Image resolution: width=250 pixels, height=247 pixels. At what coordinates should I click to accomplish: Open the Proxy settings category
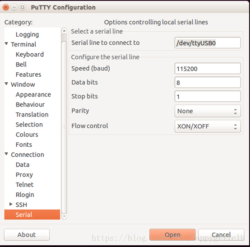coord(24,175)
